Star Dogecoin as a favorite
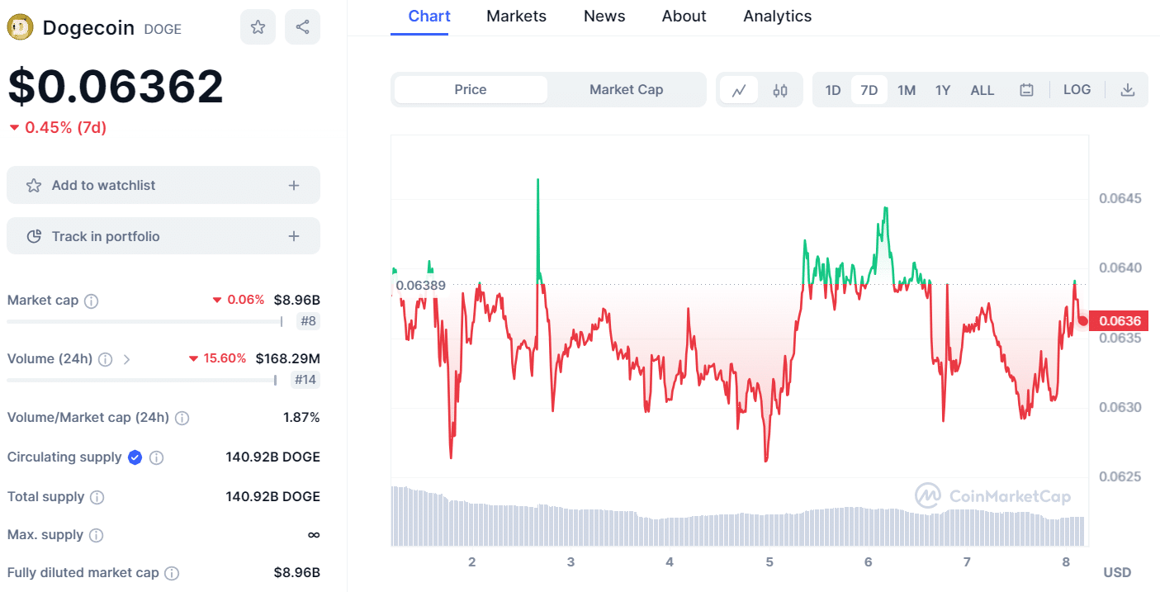This screenshot has height=592, width=1160. click(258, 27)
